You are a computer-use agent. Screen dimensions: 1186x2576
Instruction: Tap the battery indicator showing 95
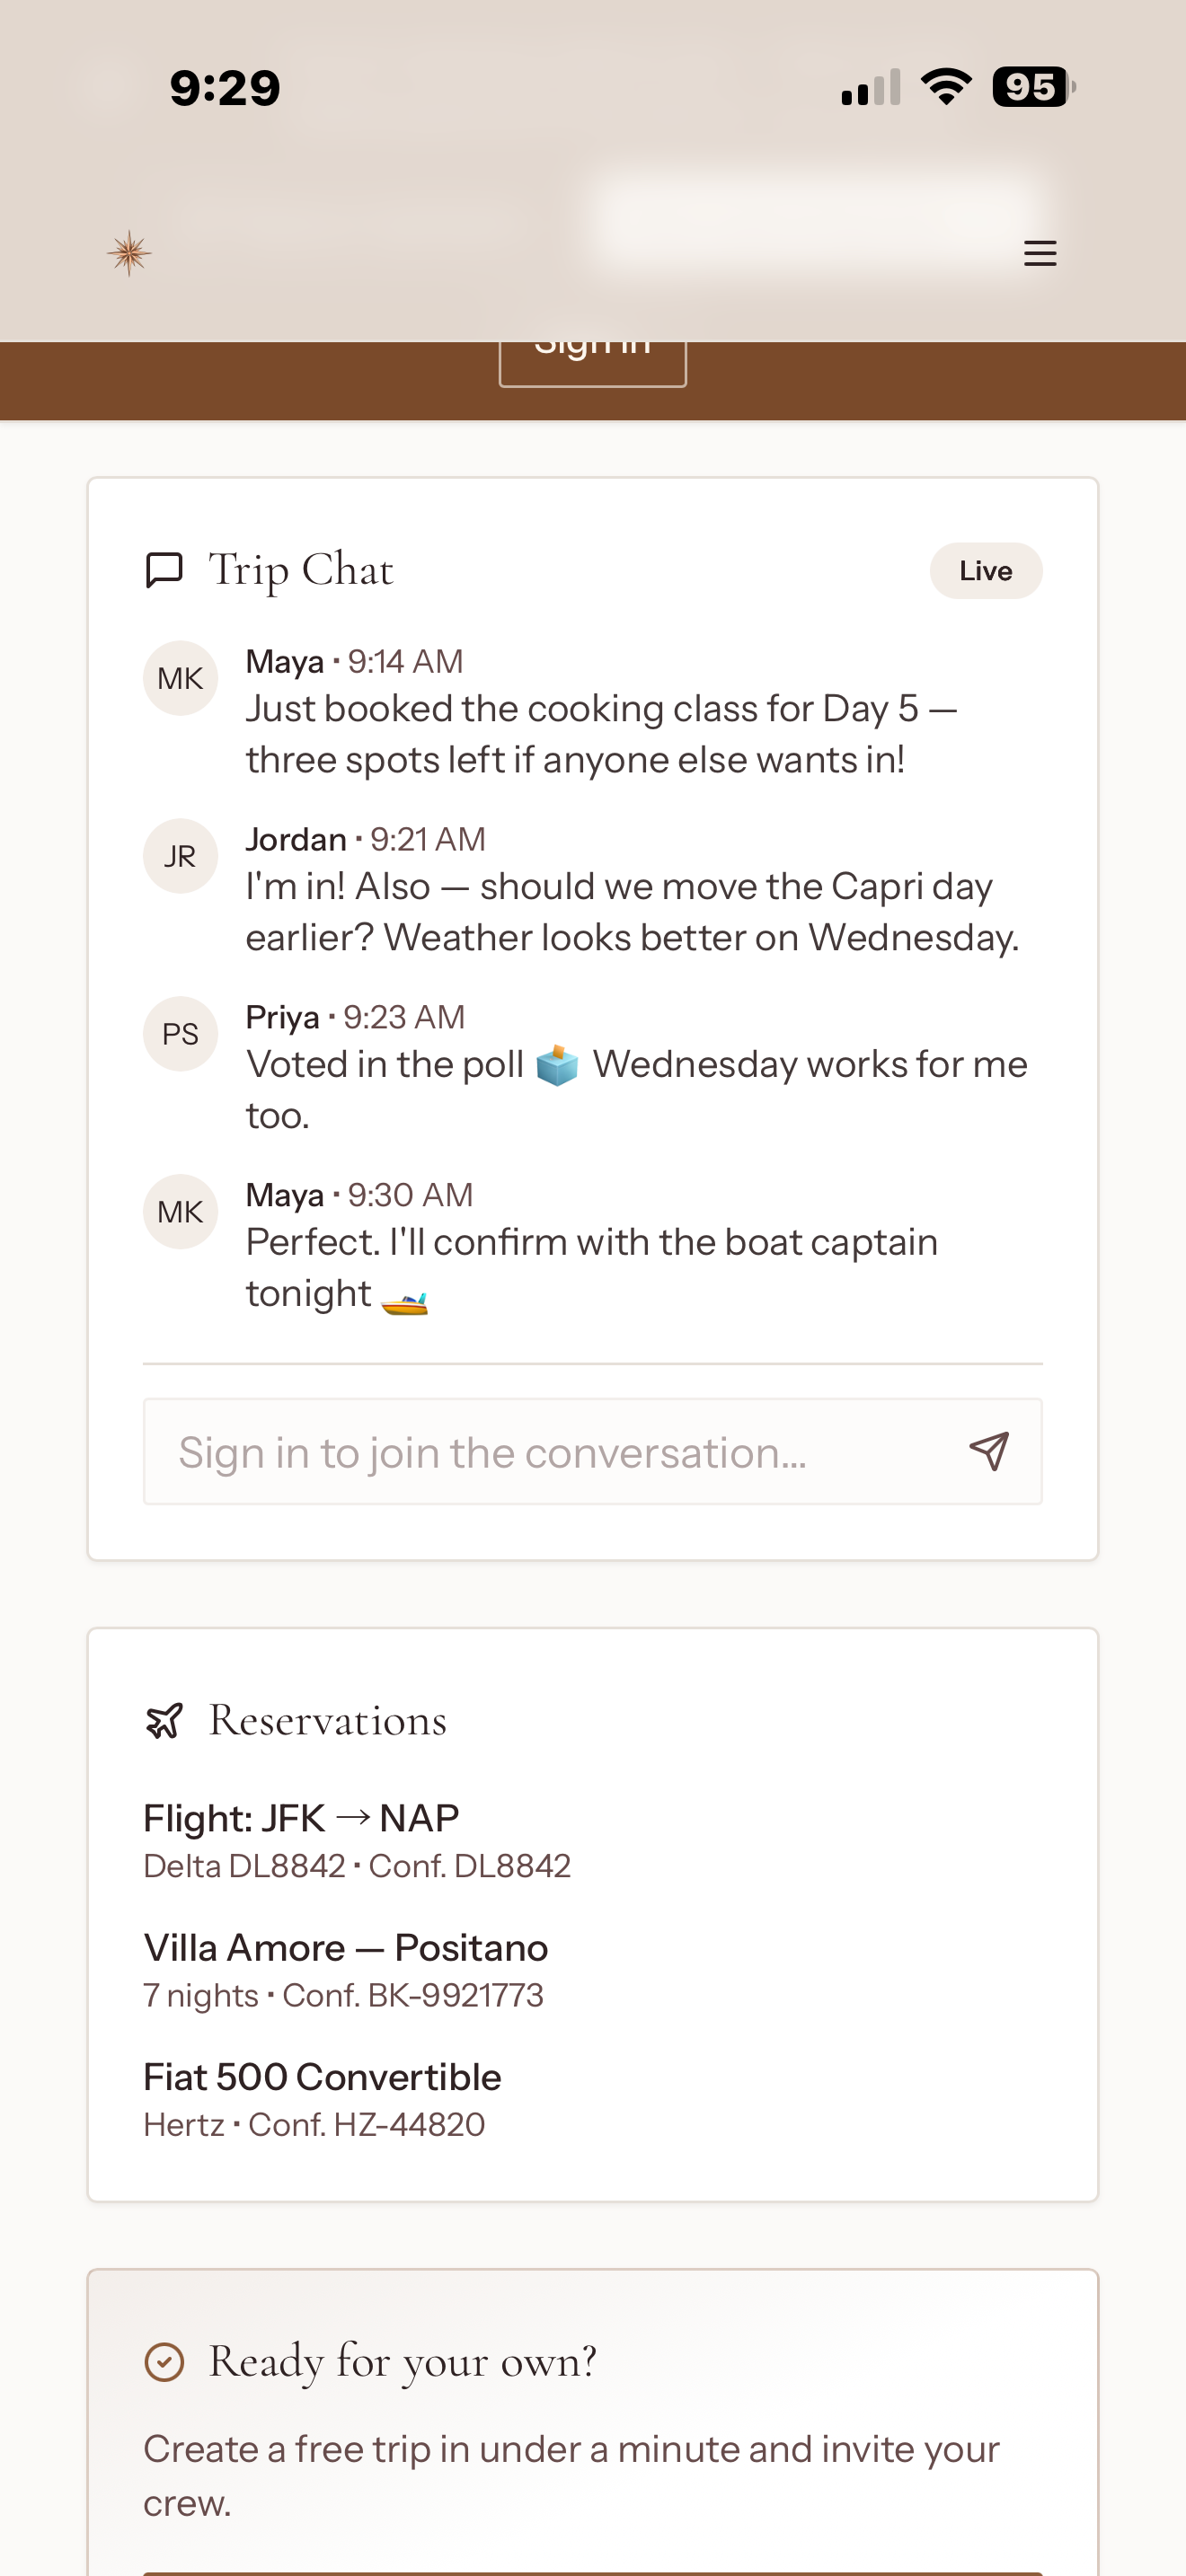[1034, 87]
